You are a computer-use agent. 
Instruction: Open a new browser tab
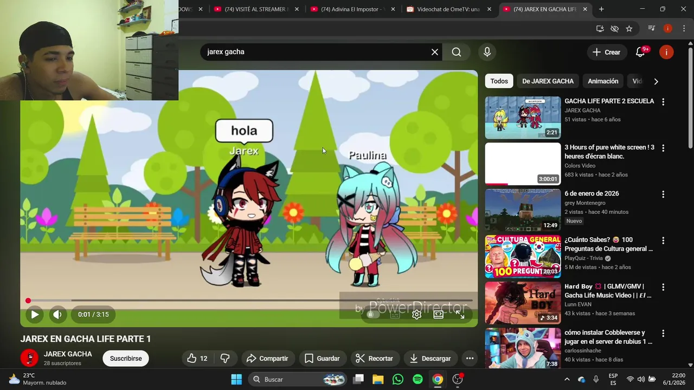coord(601,9)
